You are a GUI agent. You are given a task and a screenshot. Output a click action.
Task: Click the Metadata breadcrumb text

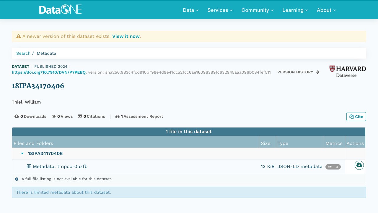46,53
